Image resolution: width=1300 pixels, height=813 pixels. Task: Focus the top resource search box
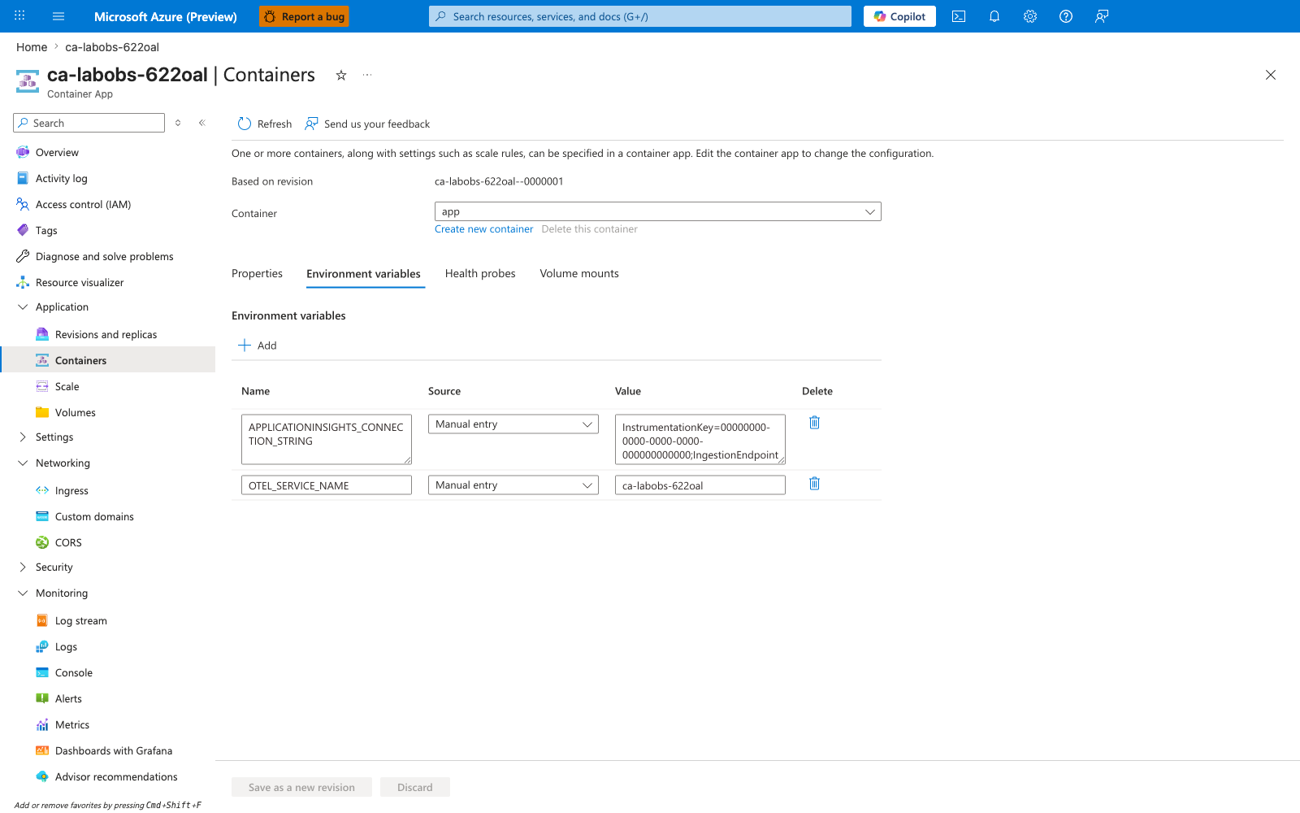point(640,16)
